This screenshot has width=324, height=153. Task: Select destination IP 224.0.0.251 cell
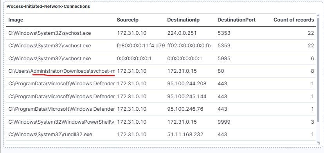(182, 33)
